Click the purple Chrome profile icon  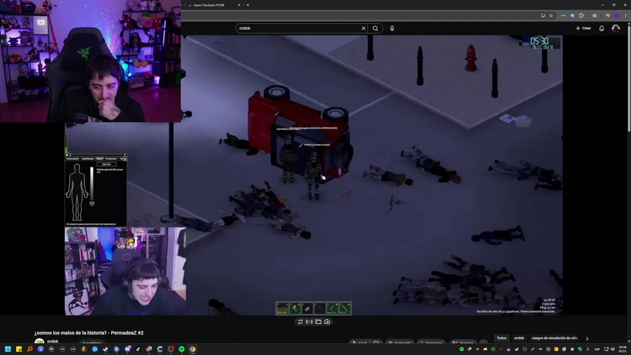coord(616,15)
